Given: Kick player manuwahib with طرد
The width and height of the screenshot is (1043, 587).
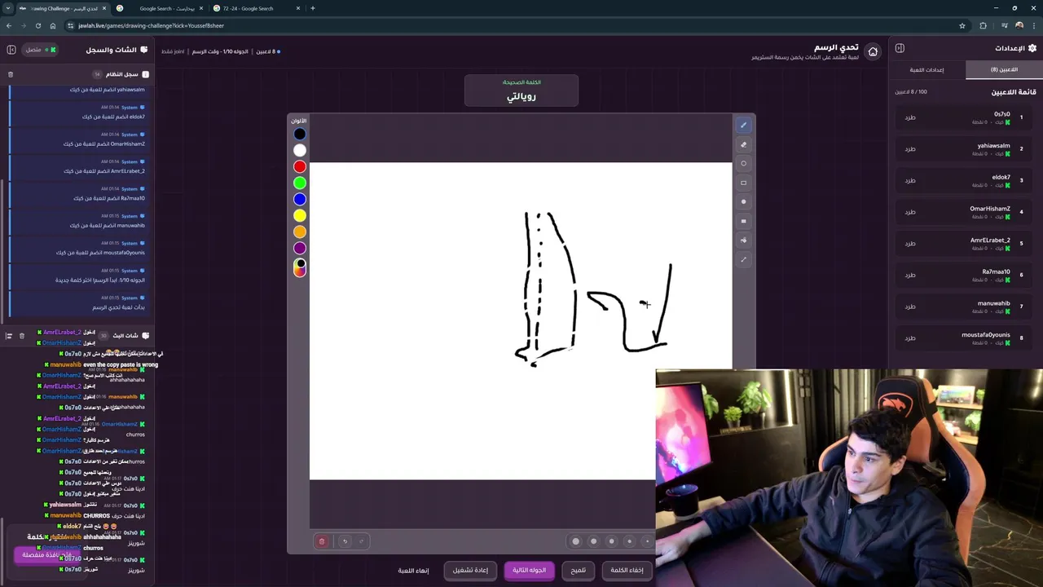Looking at the screenshot, I should coord(910,307).
